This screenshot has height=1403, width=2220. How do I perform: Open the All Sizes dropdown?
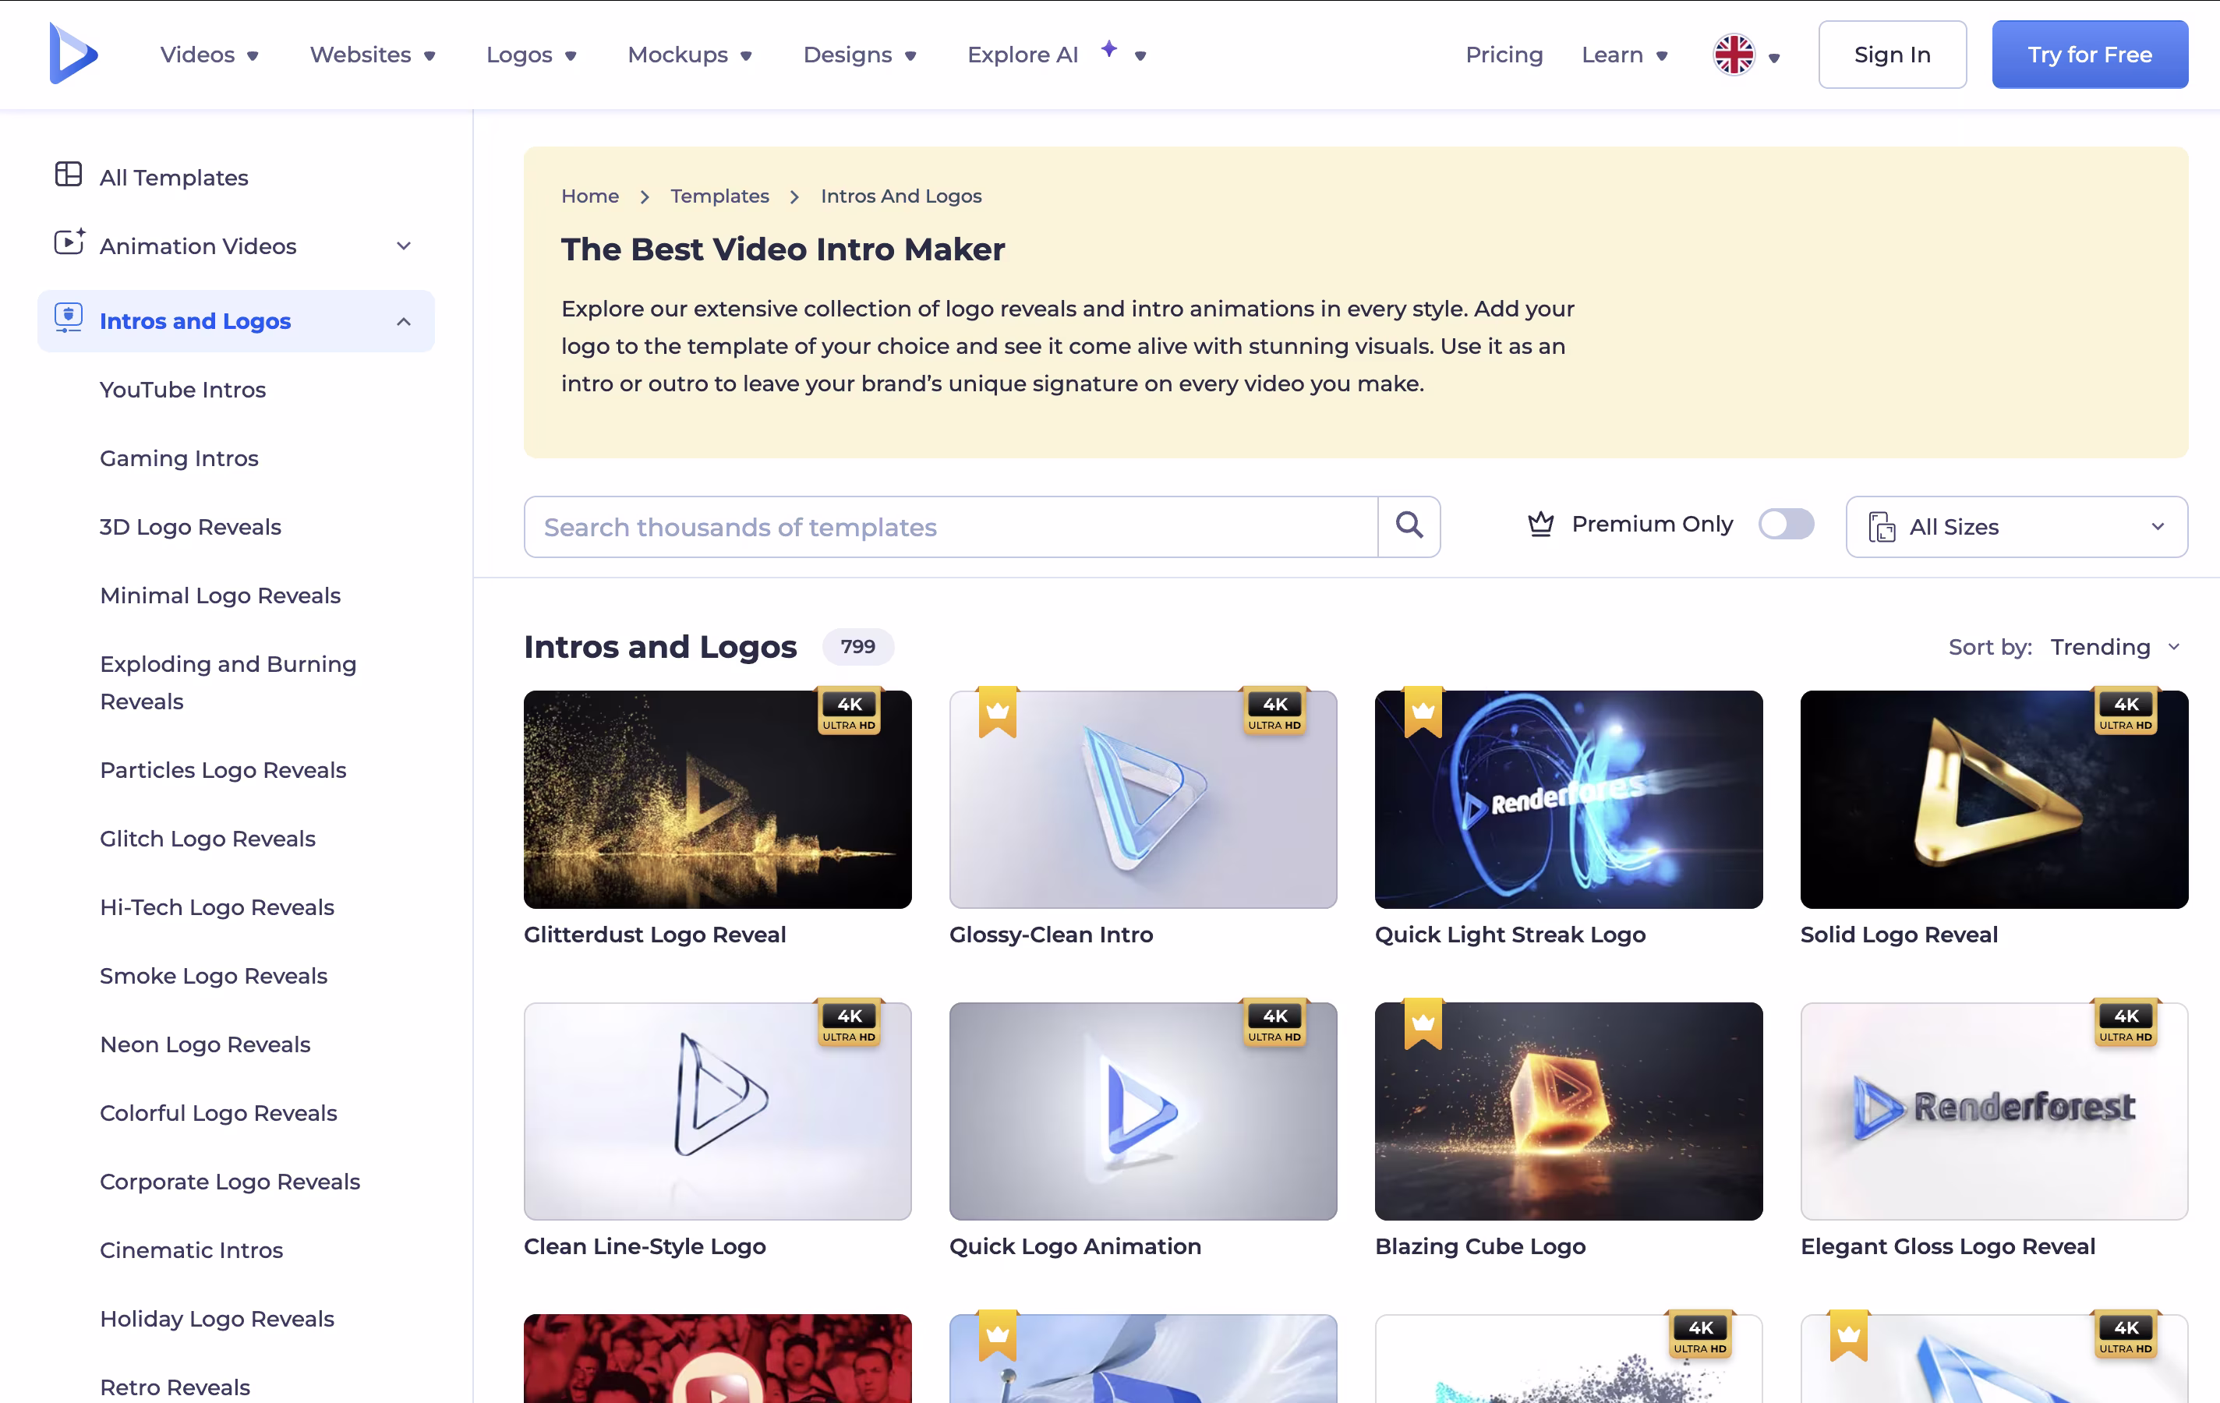pyautogui.click(x=2017, y=527)
